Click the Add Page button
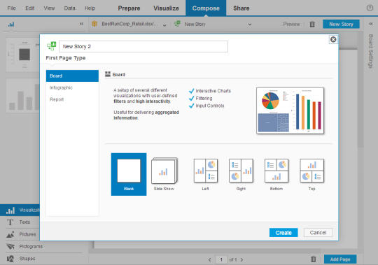This screenshot has height=265, width=378. pos(340,259)
